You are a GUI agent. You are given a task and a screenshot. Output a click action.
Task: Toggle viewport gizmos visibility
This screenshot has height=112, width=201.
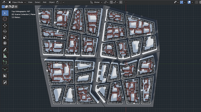tap(181, 2)
